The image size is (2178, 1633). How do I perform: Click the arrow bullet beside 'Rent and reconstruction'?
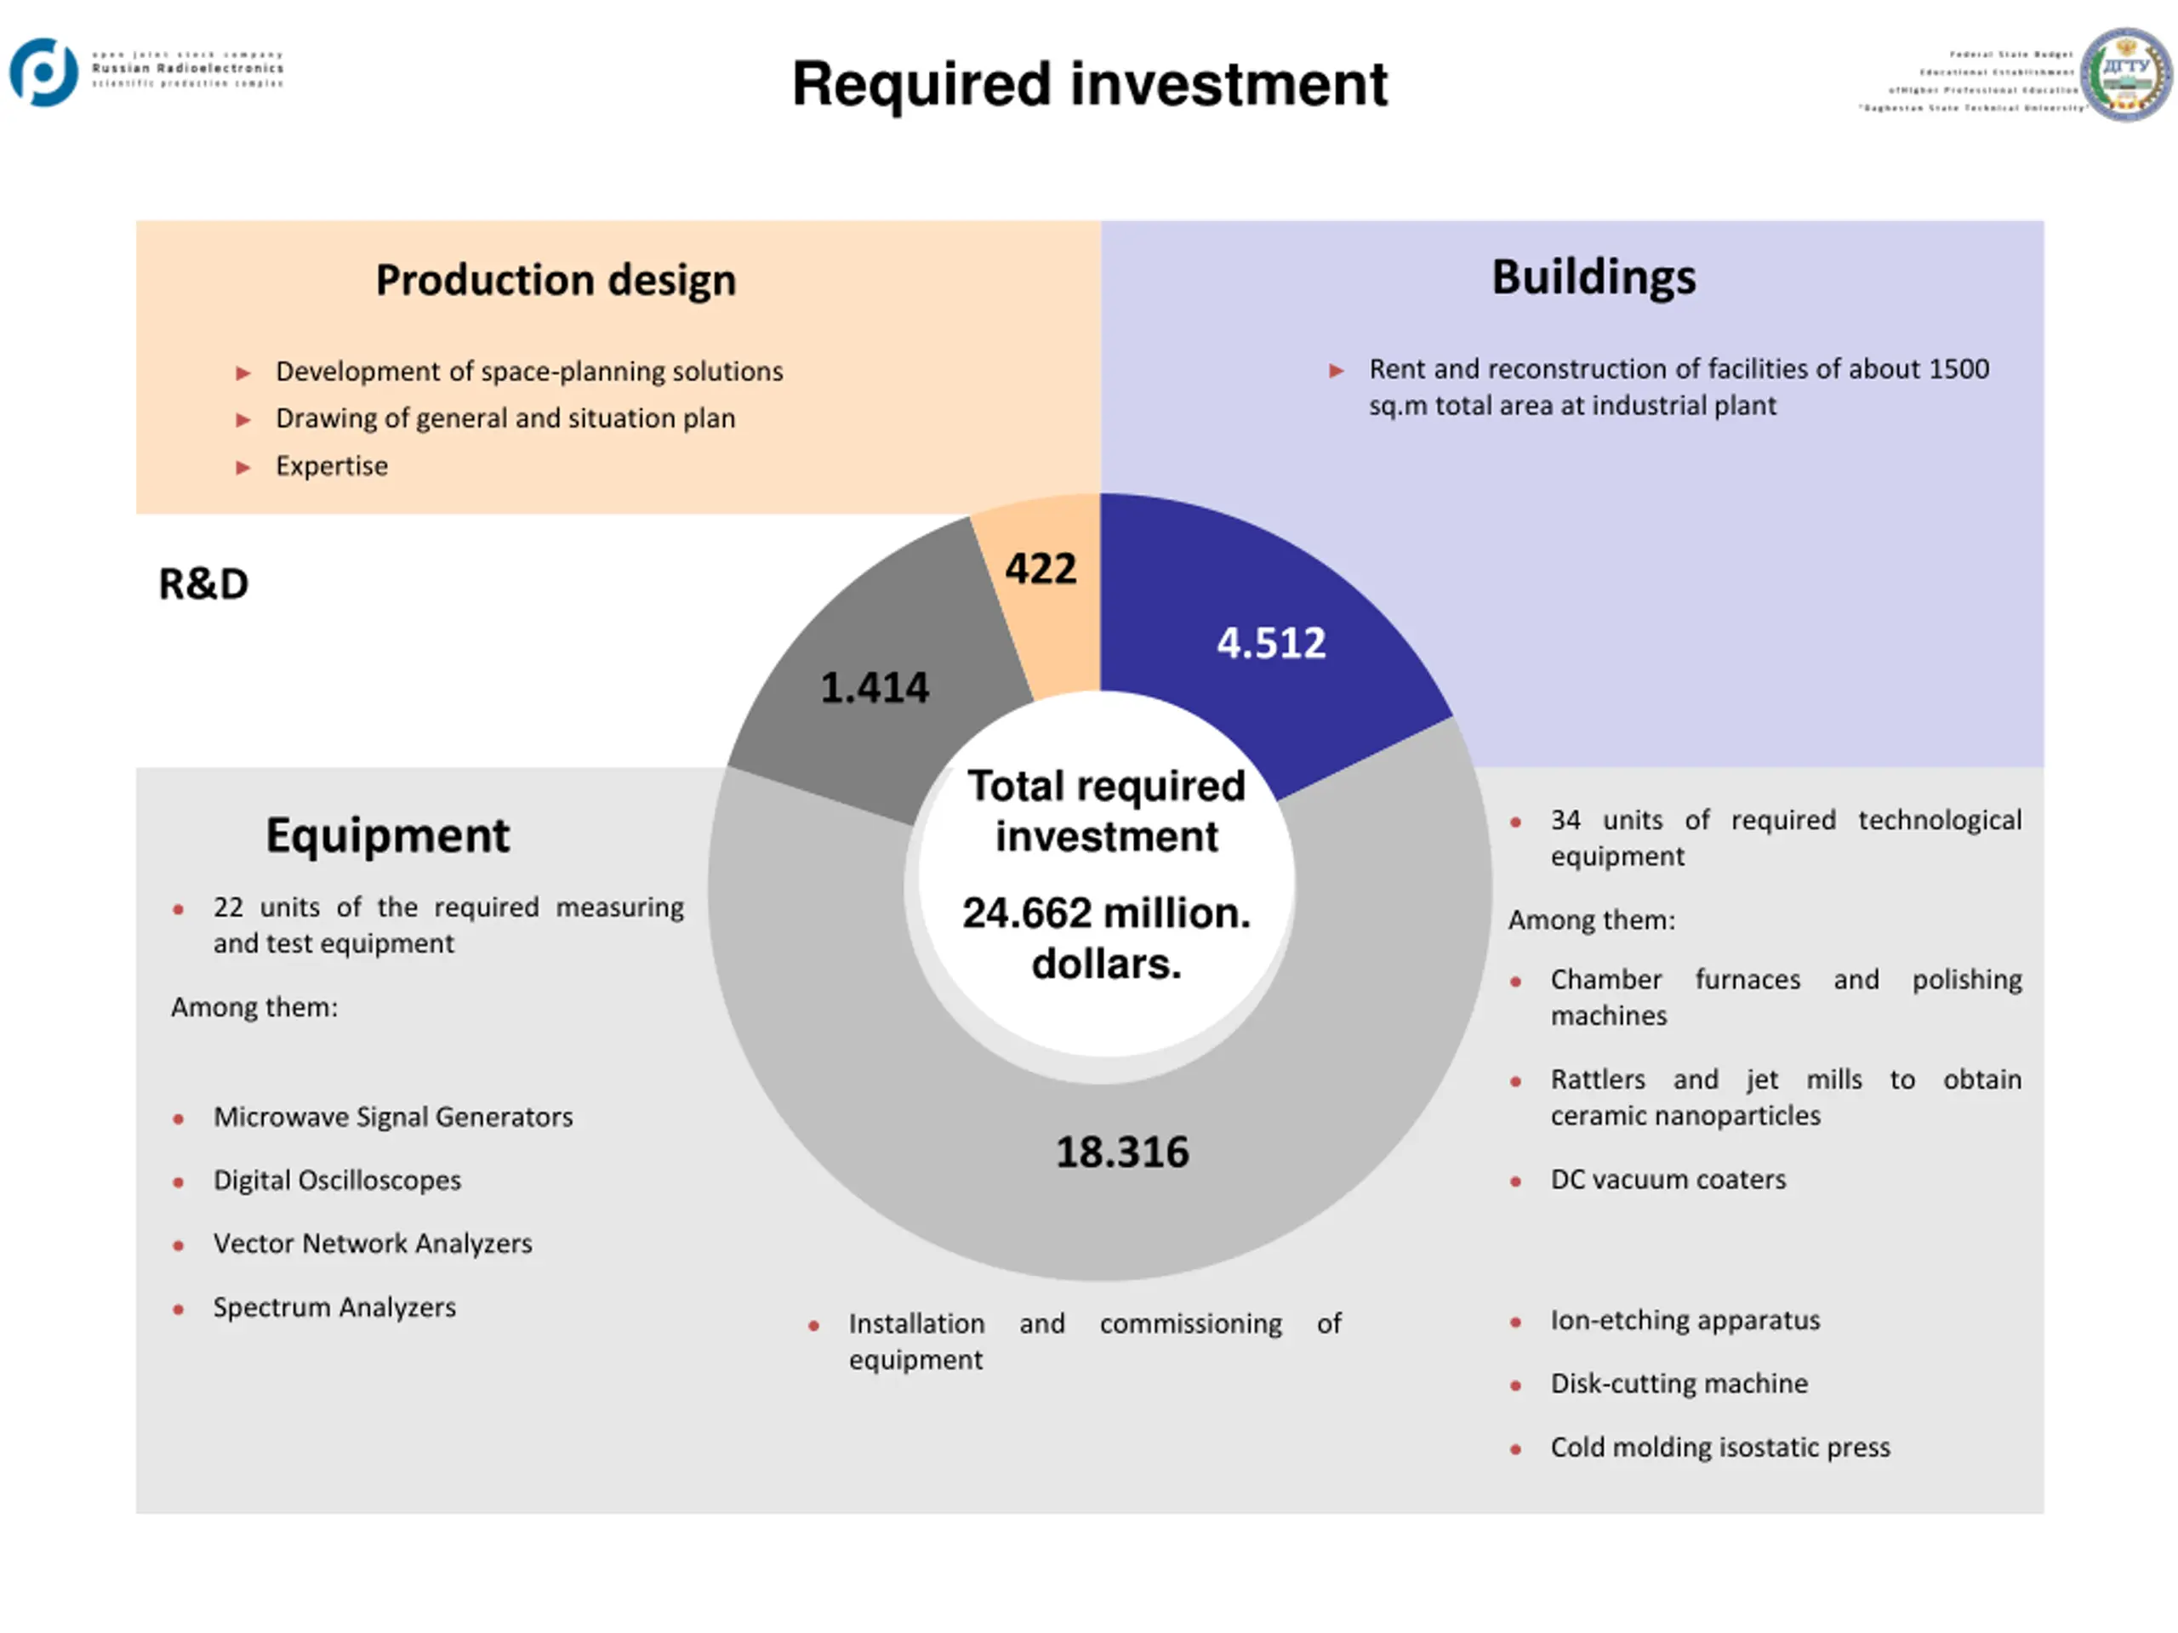pos(1336,371)
